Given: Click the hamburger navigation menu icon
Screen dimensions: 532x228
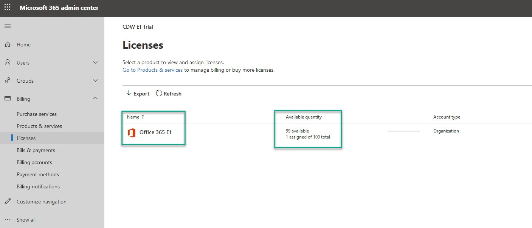Looking at the screenshot, I should [x=7, y=26].
